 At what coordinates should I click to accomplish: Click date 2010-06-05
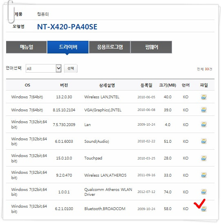146,97
